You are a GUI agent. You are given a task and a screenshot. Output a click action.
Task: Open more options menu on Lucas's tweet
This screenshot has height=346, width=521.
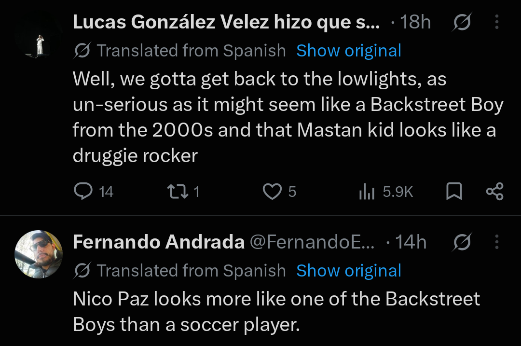pyautogui.click(x=496, y=22)
